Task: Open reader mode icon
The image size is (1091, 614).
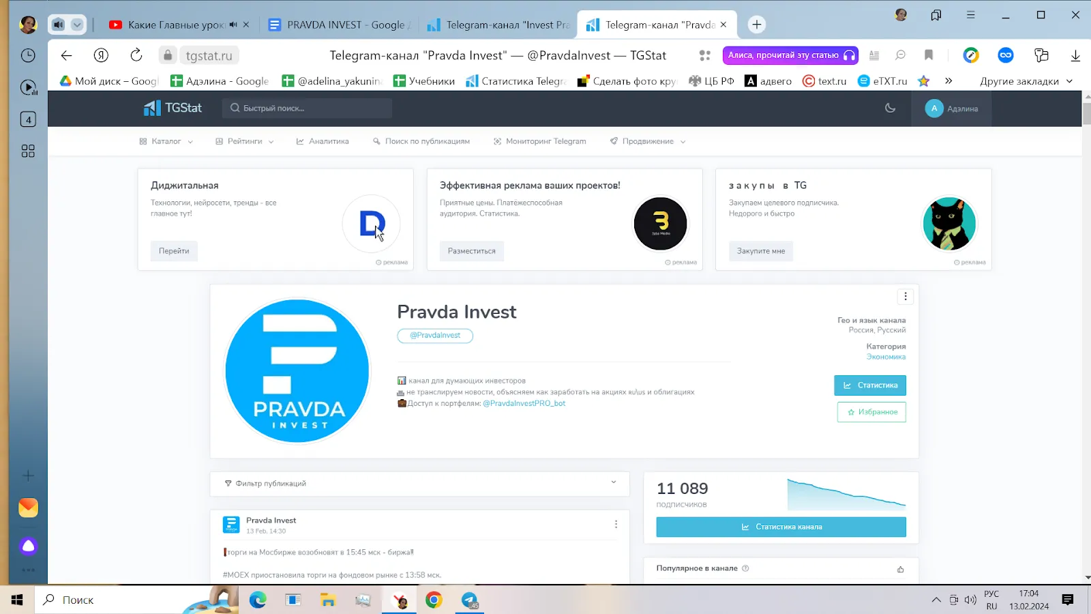Action: tap(874, 55)
